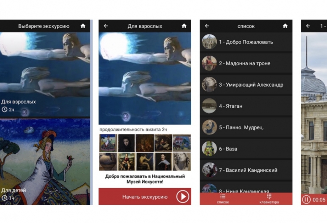This screenshot has height=223, width=327.
Task: Open 5 - Панно. Мудрец. item
Action: (246, 127)
